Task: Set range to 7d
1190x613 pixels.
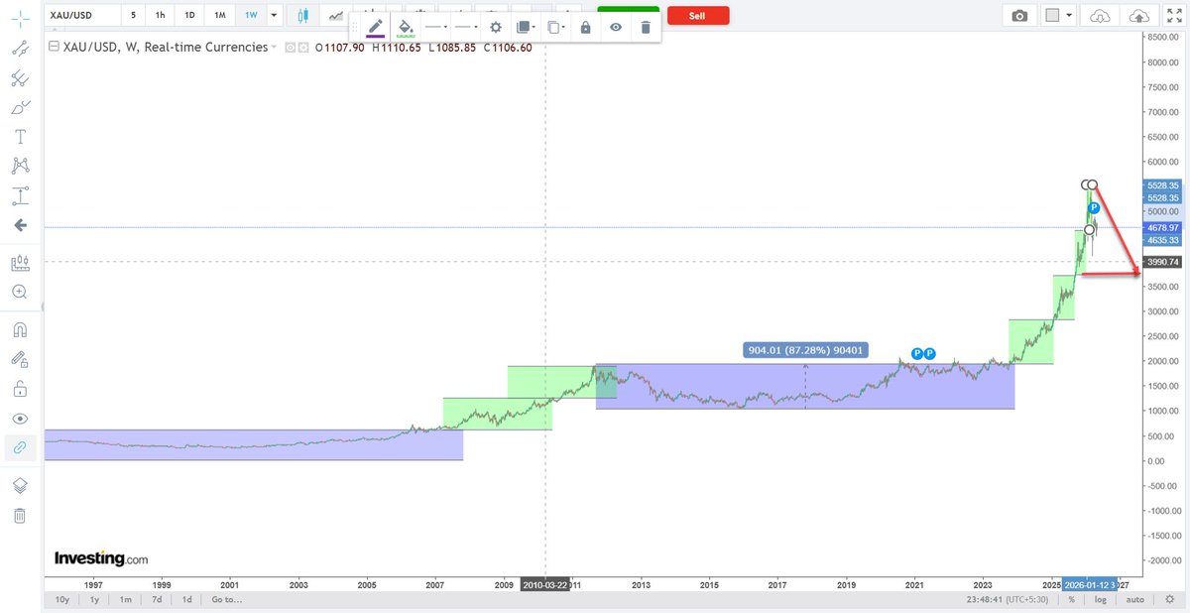Action: [156, 599]
